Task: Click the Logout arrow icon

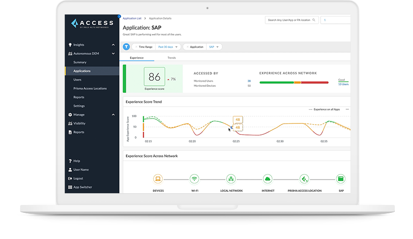Action: pos(70,178)
